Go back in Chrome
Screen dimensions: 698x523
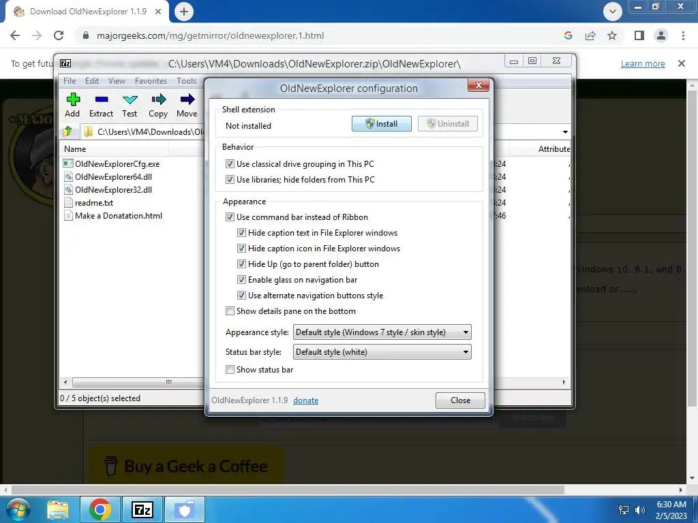click(15, 35)
